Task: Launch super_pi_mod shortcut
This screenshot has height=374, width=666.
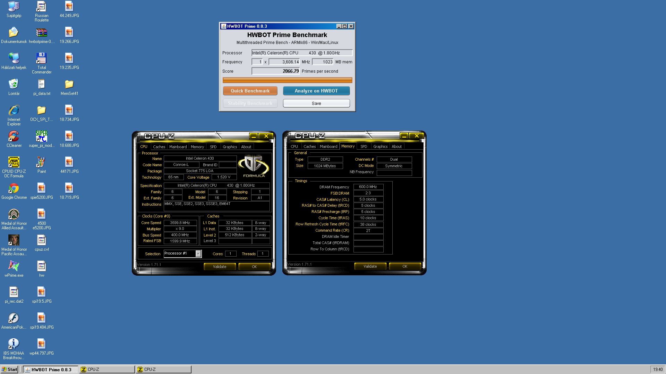Action: [42, 139]
